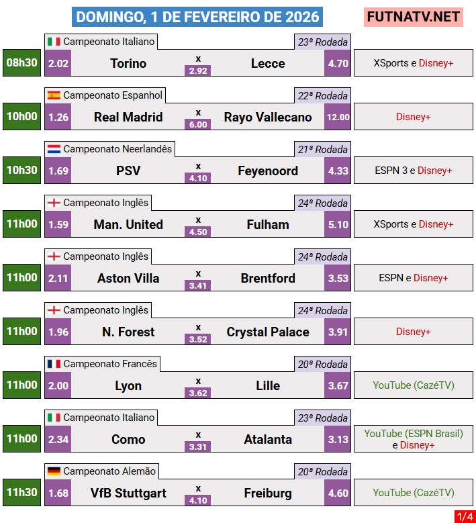Image resolution: width=476 pixels, height=523 pixels.
Task: Click the date header banner
Action: (197, 17)
